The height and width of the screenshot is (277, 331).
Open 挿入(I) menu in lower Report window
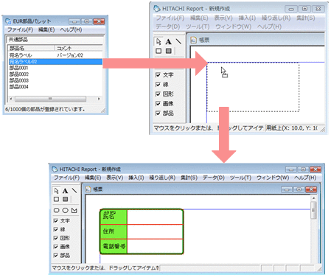pyautogui.click(x=136, y=178)
